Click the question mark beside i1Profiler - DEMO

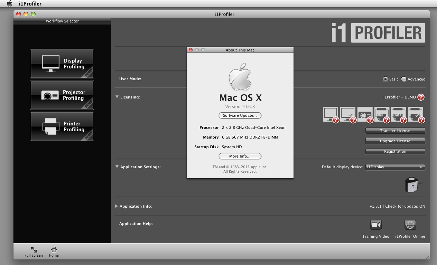[x=421, y=97]
